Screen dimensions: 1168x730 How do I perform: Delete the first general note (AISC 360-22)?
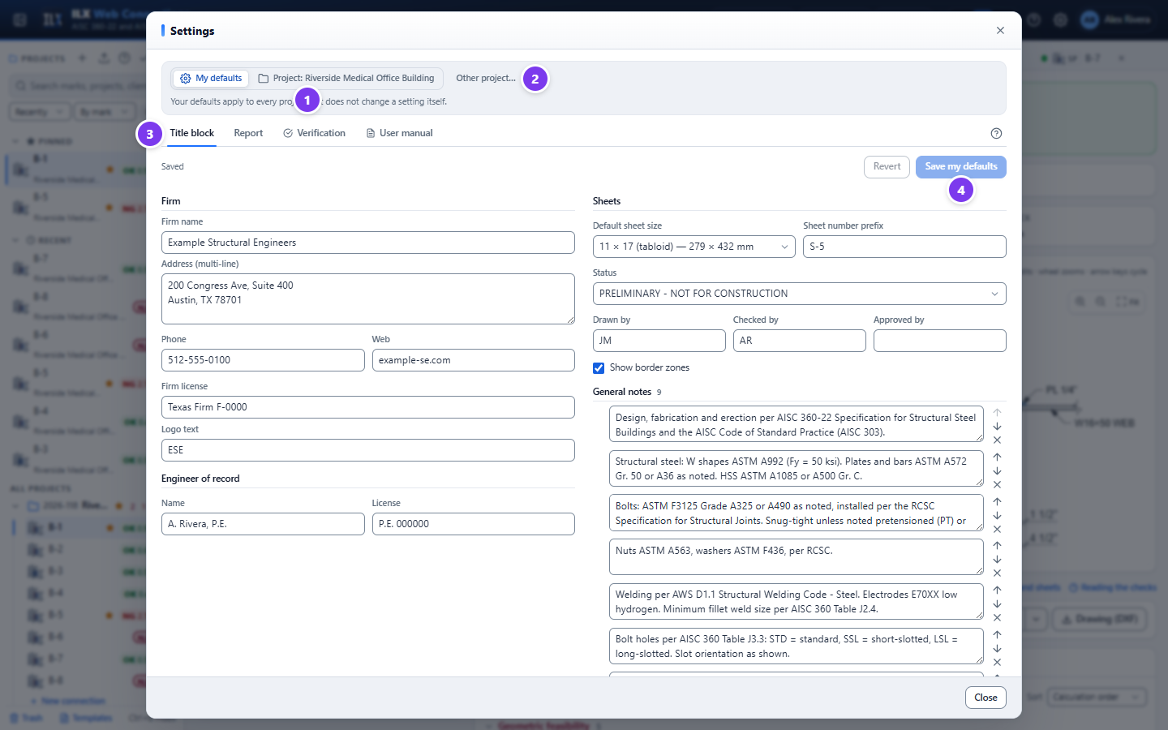[x=997, y=440]
